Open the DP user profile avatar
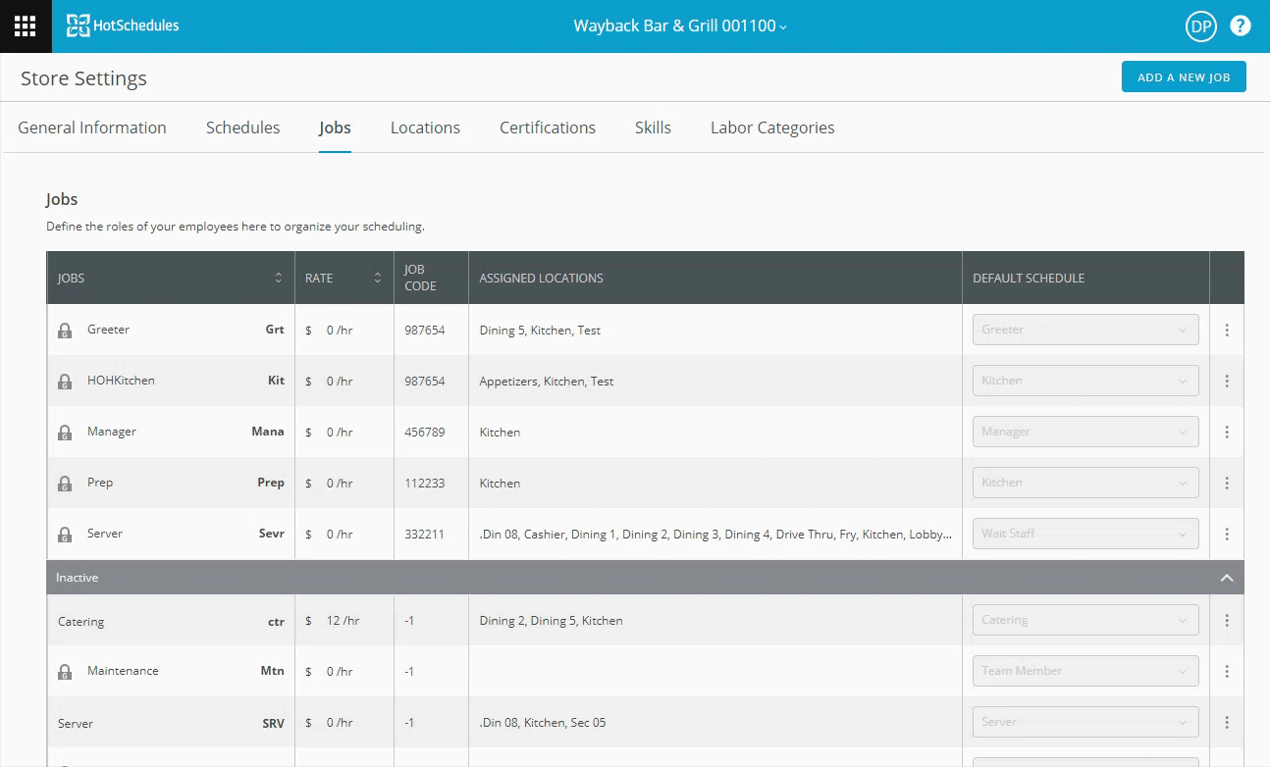The height and width of the screenshot is (767, 1270). point(1200,26)
